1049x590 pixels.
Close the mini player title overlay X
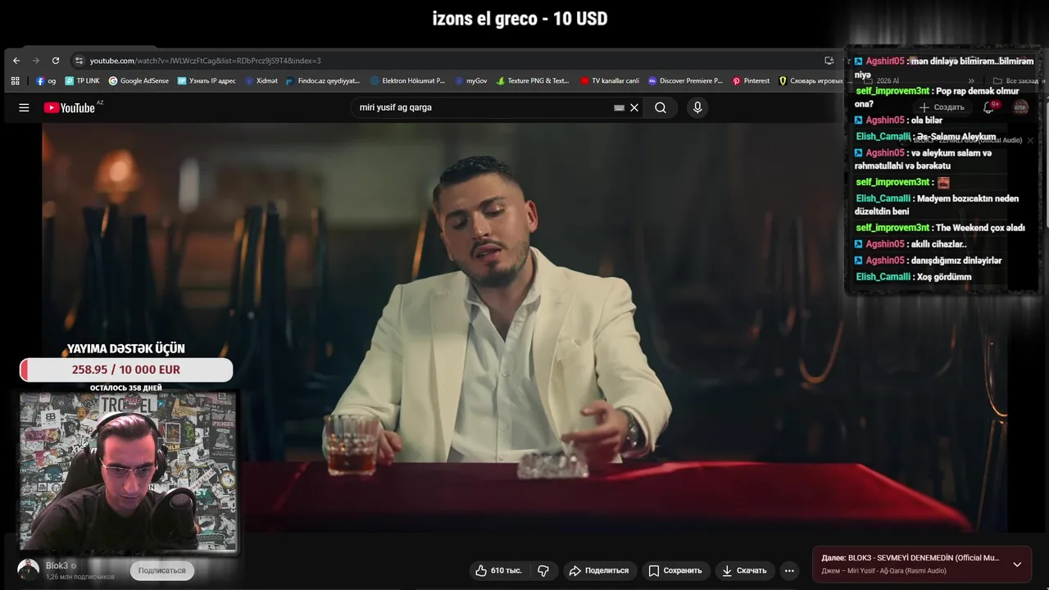coord(1030,140)
